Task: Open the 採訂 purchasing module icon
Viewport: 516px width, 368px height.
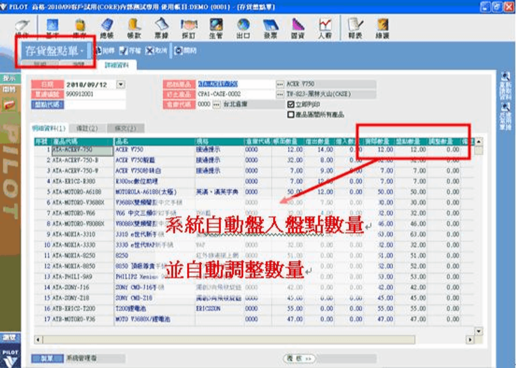Action: click(188, 27)
